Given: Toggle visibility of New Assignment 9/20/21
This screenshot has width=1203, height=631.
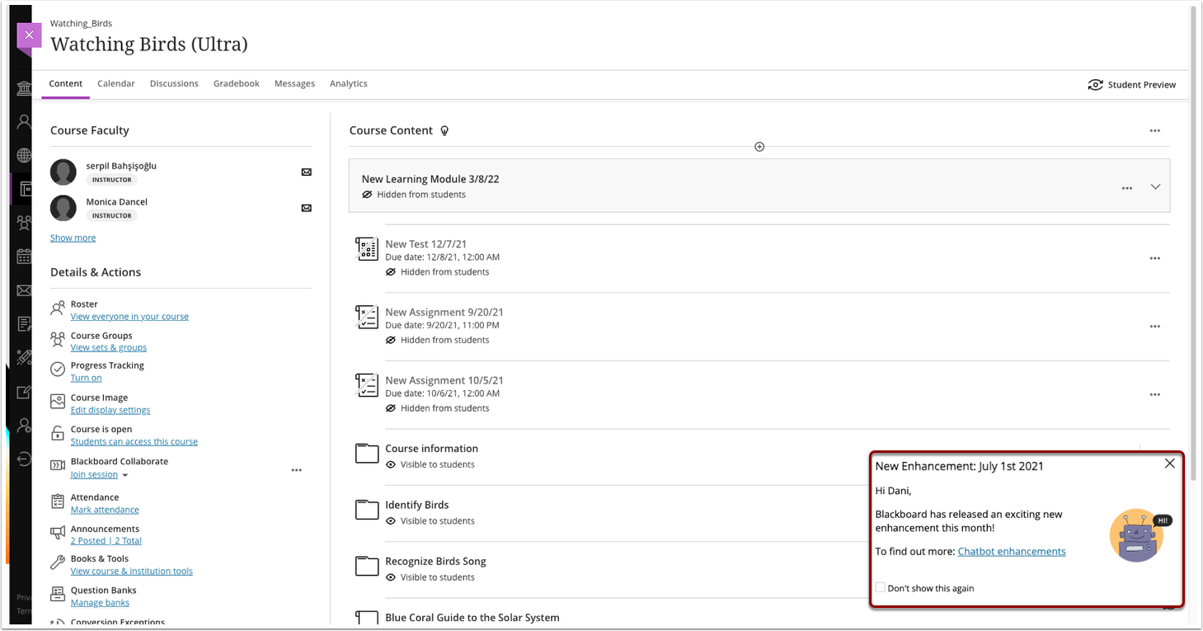Looking at the screenshot, I should click(x=437, y=340).
